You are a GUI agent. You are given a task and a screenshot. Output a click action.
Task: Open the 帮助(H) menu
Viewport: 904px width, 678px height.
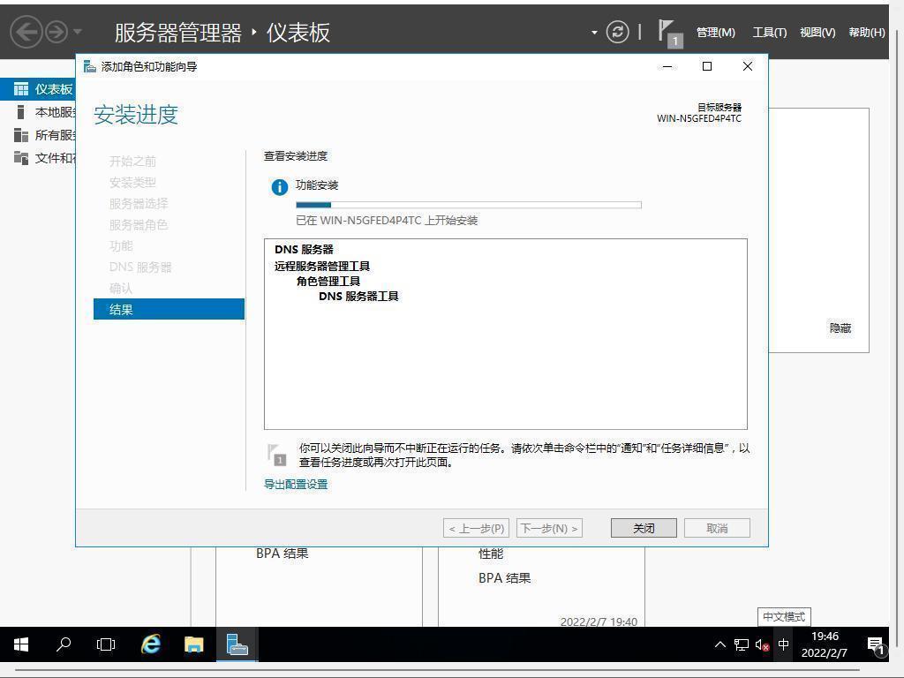coord(866,33)
